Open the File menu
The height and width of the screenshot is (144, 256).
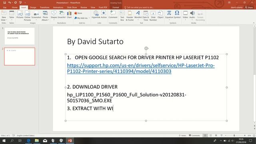click(x=5, y=8)
